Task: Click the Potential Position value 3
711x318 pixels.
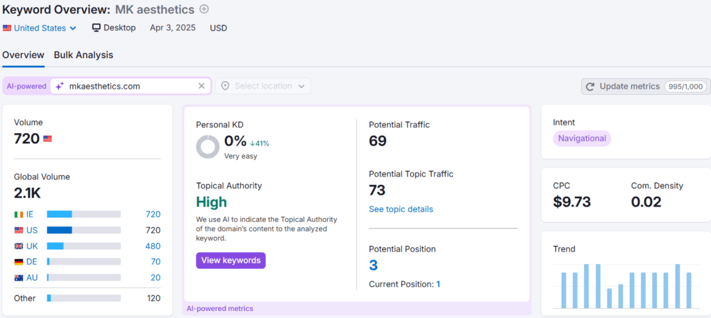Action: coord(373,265)
